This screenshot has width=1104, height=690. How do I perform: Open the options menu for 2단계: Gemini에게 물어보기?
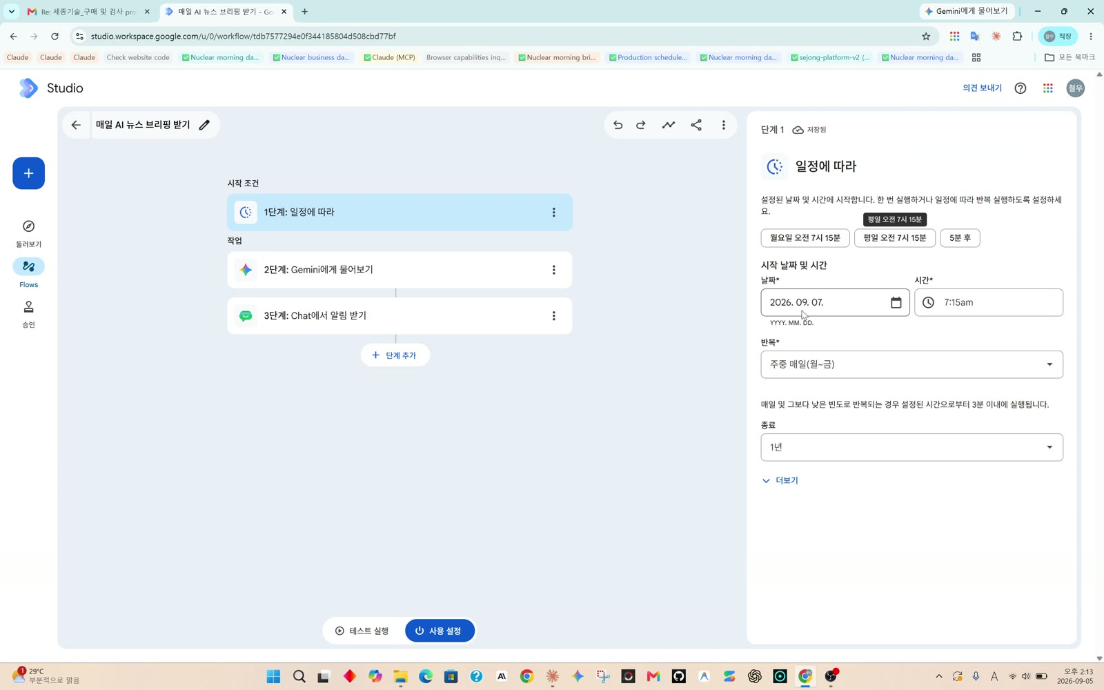click(x=553, y=270)
